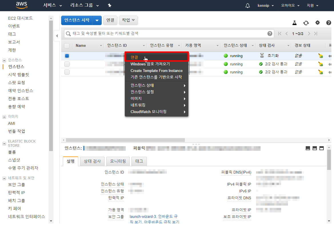The image size is (334, 225).
Task: Uncheck the first instance row checkbox
Action: pyautogui.click(x=67, y=56)
